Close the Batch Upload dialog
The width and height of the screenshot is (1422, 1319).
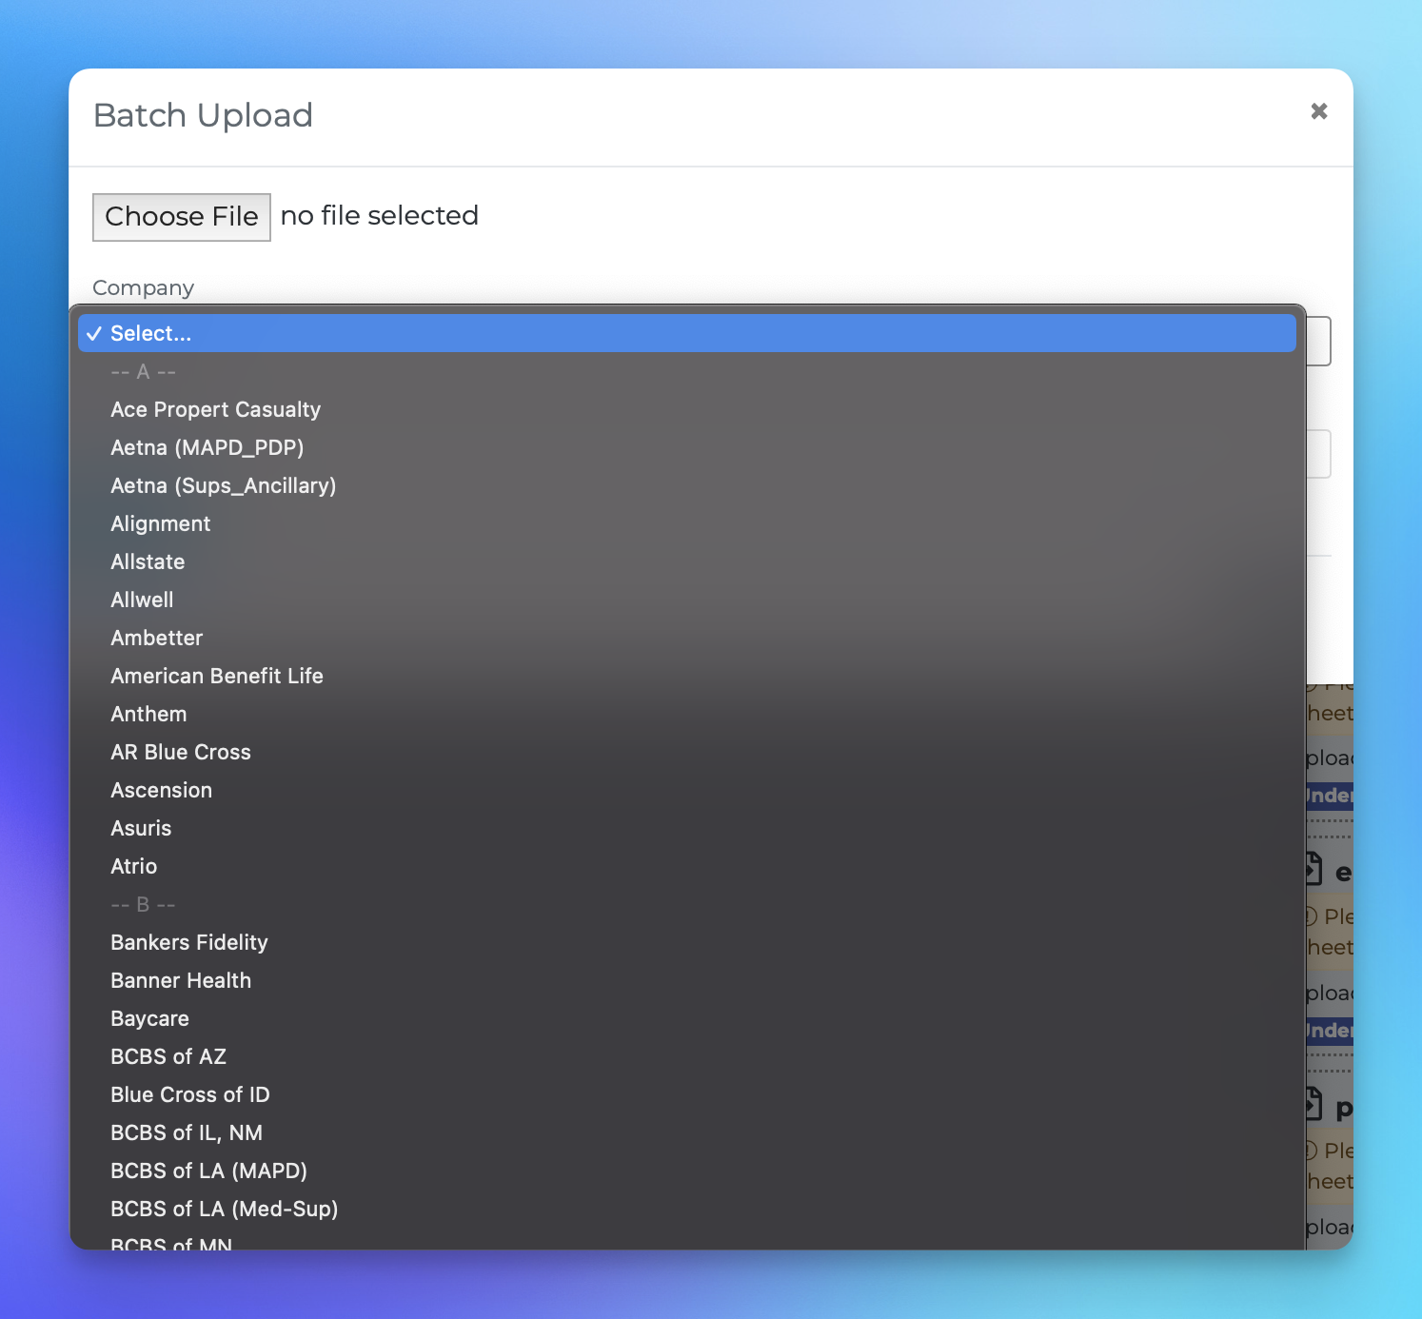[1318, 111]
